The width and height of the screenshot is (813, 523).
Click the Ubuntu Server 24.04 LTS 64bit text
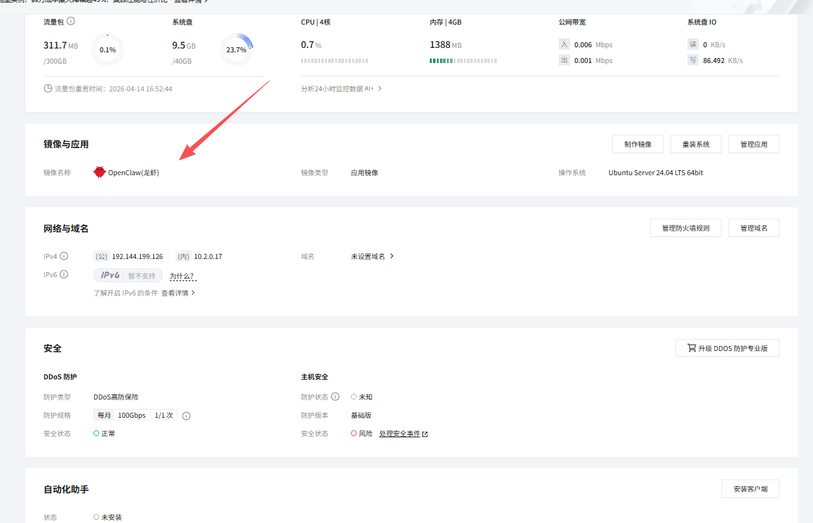(656, 173)
